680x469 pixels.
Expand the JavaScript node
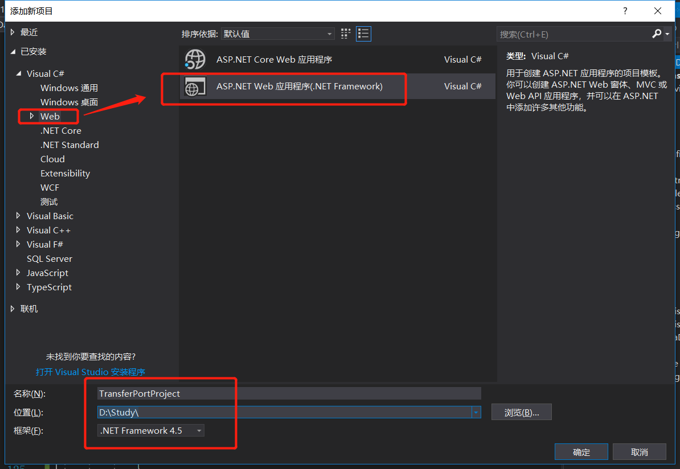18,273
